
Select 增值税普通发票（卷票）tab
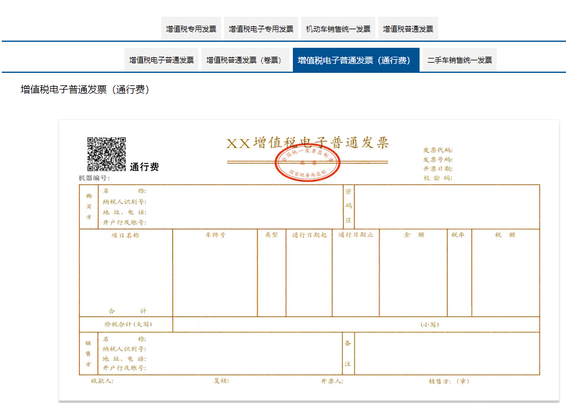click(246, 60)
